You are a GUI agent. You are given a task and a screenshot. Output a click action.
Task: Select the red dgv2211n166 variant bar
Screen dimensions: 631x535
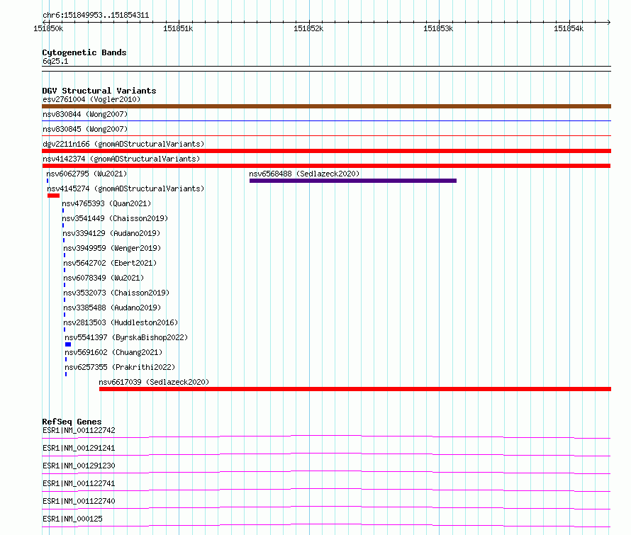pyautogui.click(x=326, y=151)
